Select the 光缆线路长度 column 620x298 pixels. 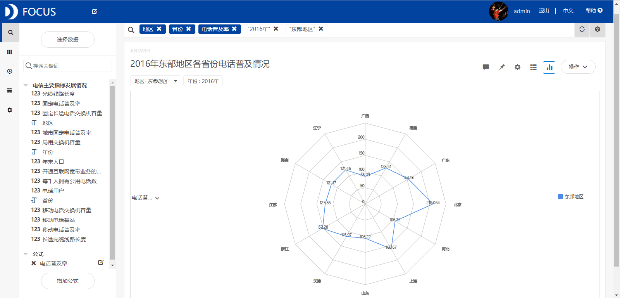[x=59, y=94]
